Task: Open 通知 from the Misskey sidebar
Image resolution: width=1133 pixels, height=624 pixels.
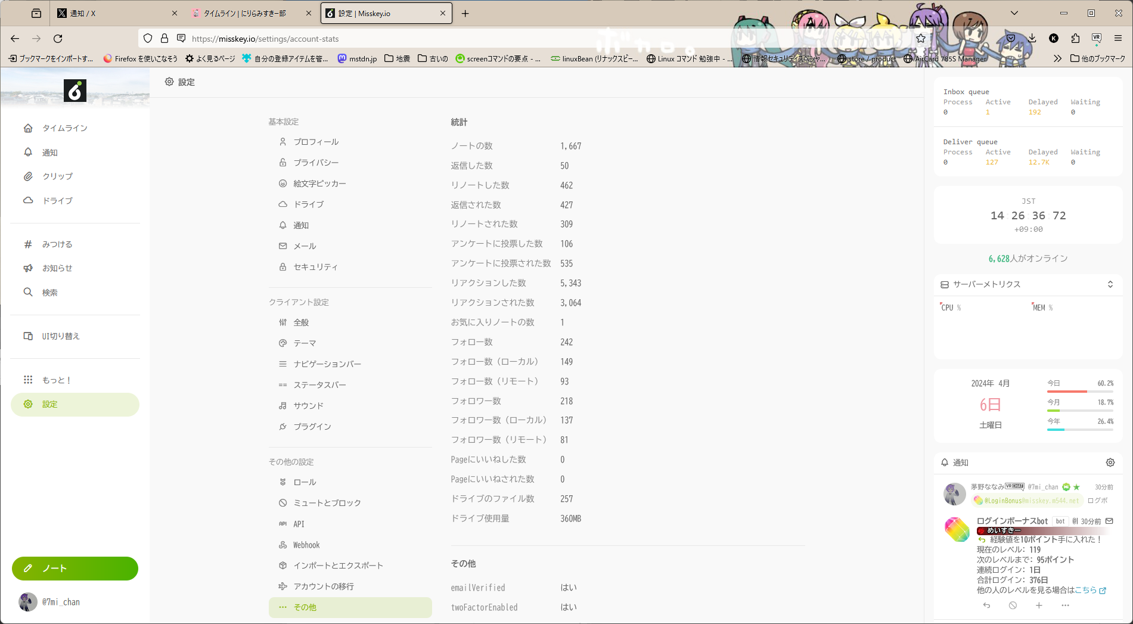Action: tap(50, 152)
